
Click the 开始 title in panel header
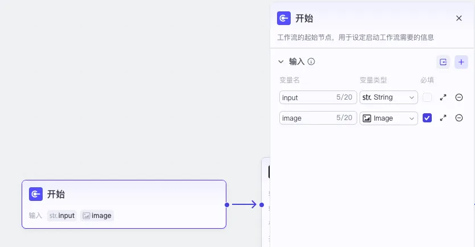coord(304,18)
